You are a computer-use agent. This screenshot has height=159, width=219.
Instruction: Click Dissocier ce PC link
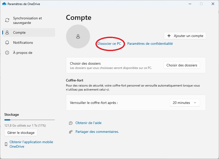109,44
